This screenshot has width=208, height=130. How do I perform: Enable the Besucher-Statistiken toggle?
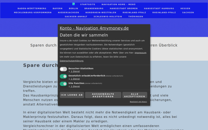point(63,69)
